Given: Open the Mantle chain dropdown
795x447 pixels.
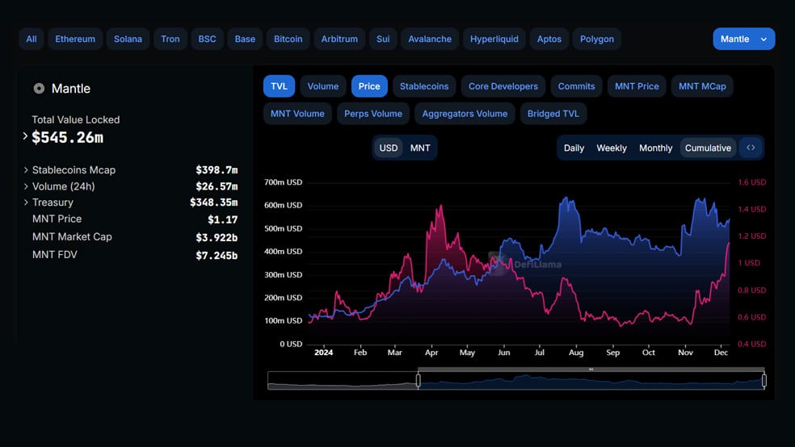Looking at the screenshot, I should click(744, 39).
